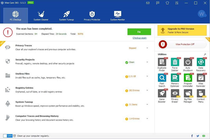Share via the Twitter icon
Image resolution: width=210 pixels, height=139 pixels.
(x=197, y=136)
